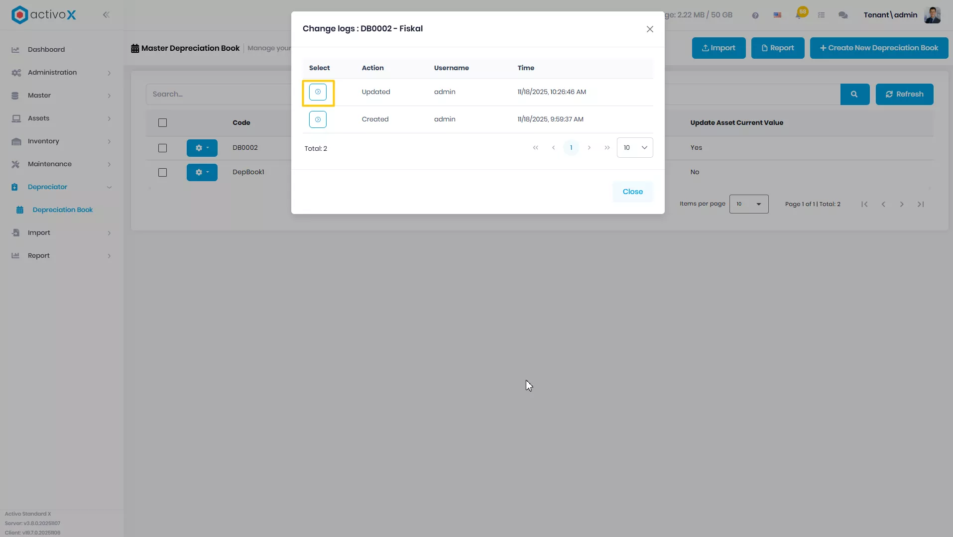This screenshot has width=953, height=537.
Task: Expand the Inventory menu
Action: [62, 141]
